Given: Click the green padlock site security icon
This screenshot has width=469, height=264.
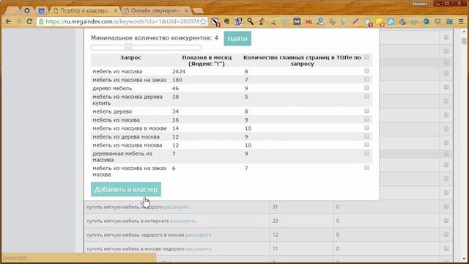Looking at the screenshot, I should (41, 21).
